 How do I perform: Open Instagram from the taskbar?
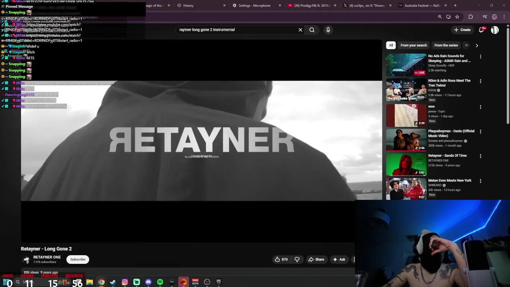(x=125, y=282)
